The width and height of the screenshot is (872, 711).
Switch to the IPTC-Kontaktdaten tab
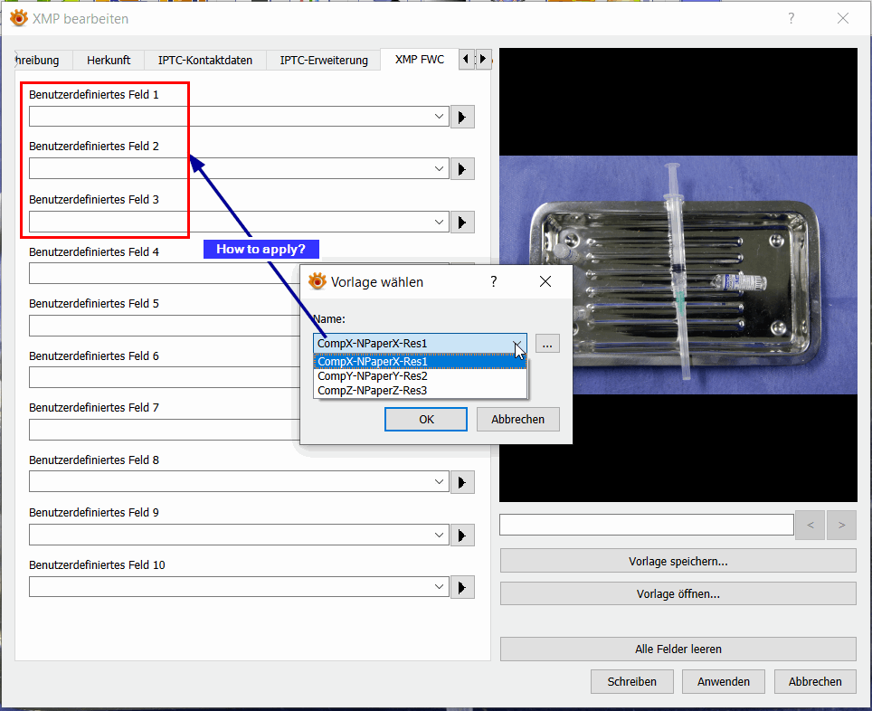[x=205, y=60]
